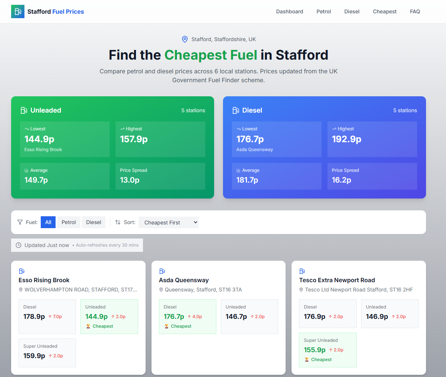Open the Cheapest nav page
Screen dimensions: 446x377
(385, 11)
